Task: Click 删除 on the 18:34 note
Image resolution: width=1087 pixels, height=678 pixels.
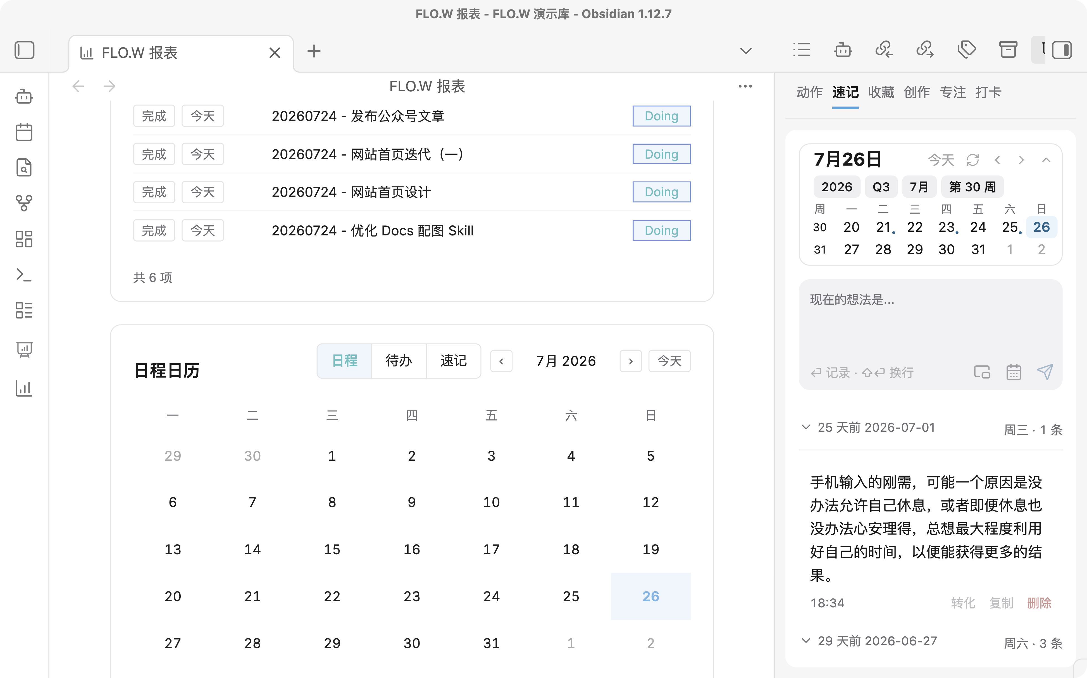Action: pos(1040,603)
